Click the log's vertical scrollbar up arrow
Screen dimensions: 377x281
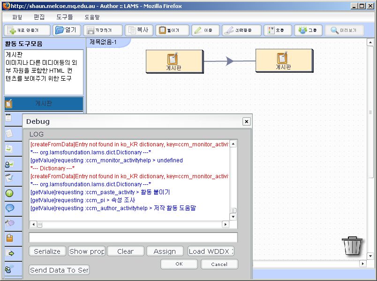pyautogui.click(x=233, y=144)
